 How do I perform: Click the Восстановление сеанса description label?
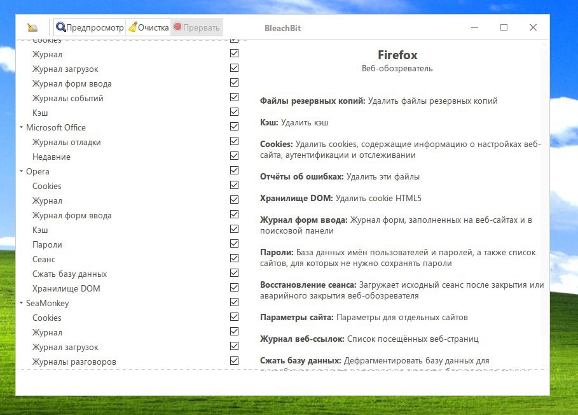(308, 285)
